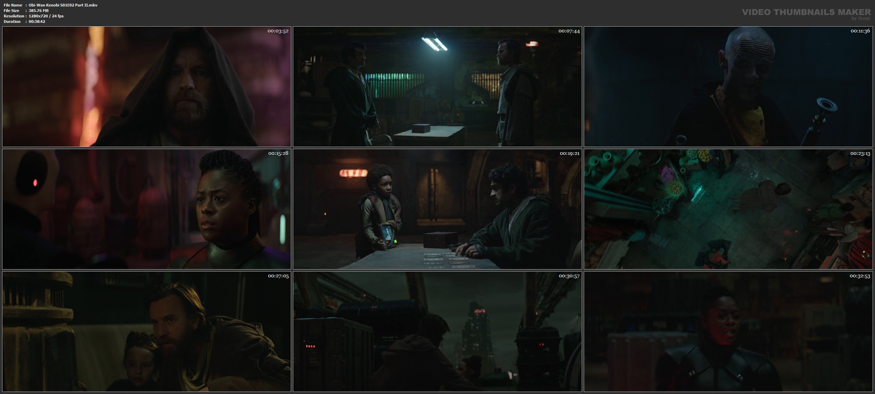Select the 00:19:21 table scene thumbnail
This screenshot has width=875, height=394.
coord(437,209)
